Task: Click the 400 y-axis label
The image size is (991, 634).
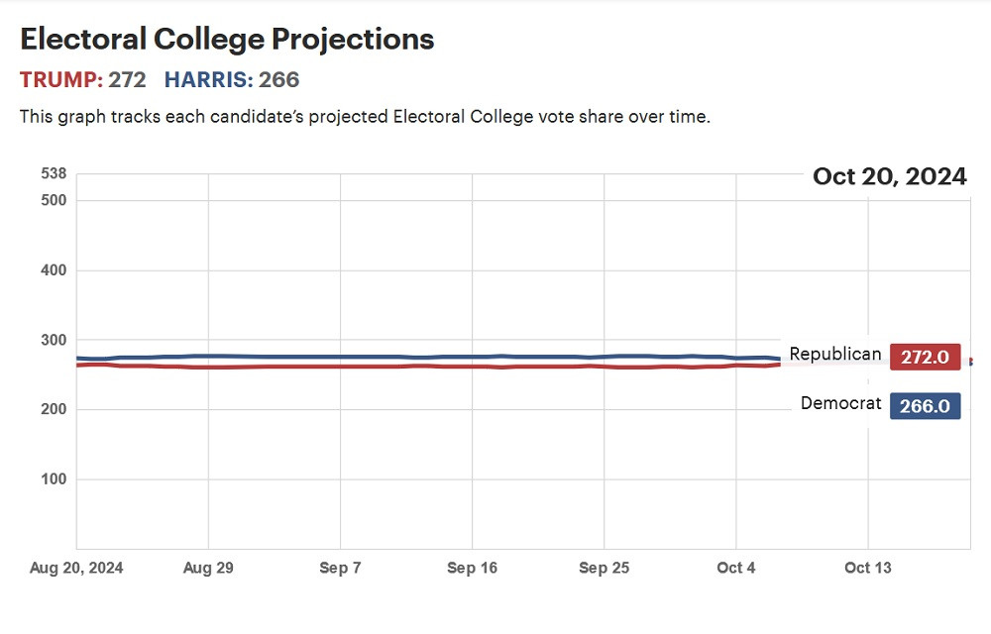Action: click(54, 270)
